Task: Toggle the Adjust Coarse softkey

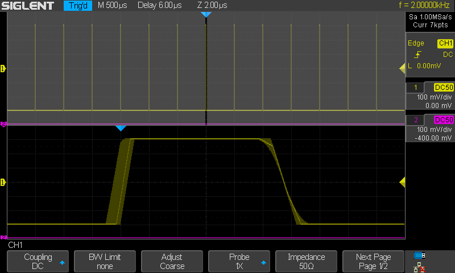Action: (172, 261)
